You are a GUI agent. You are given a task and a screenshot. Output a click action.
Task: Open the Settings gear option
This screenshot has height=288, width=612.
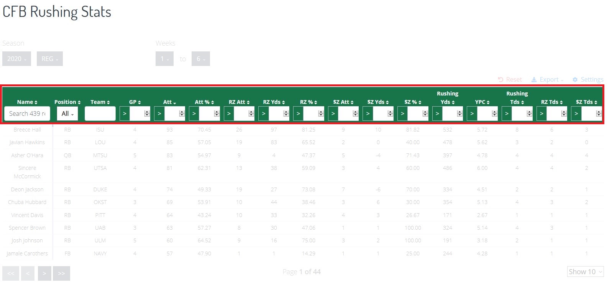(588, 79)
